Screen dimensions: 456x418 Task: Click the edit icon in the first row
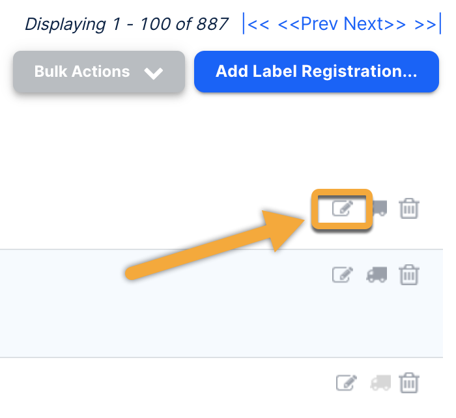[x=343, y=208]
